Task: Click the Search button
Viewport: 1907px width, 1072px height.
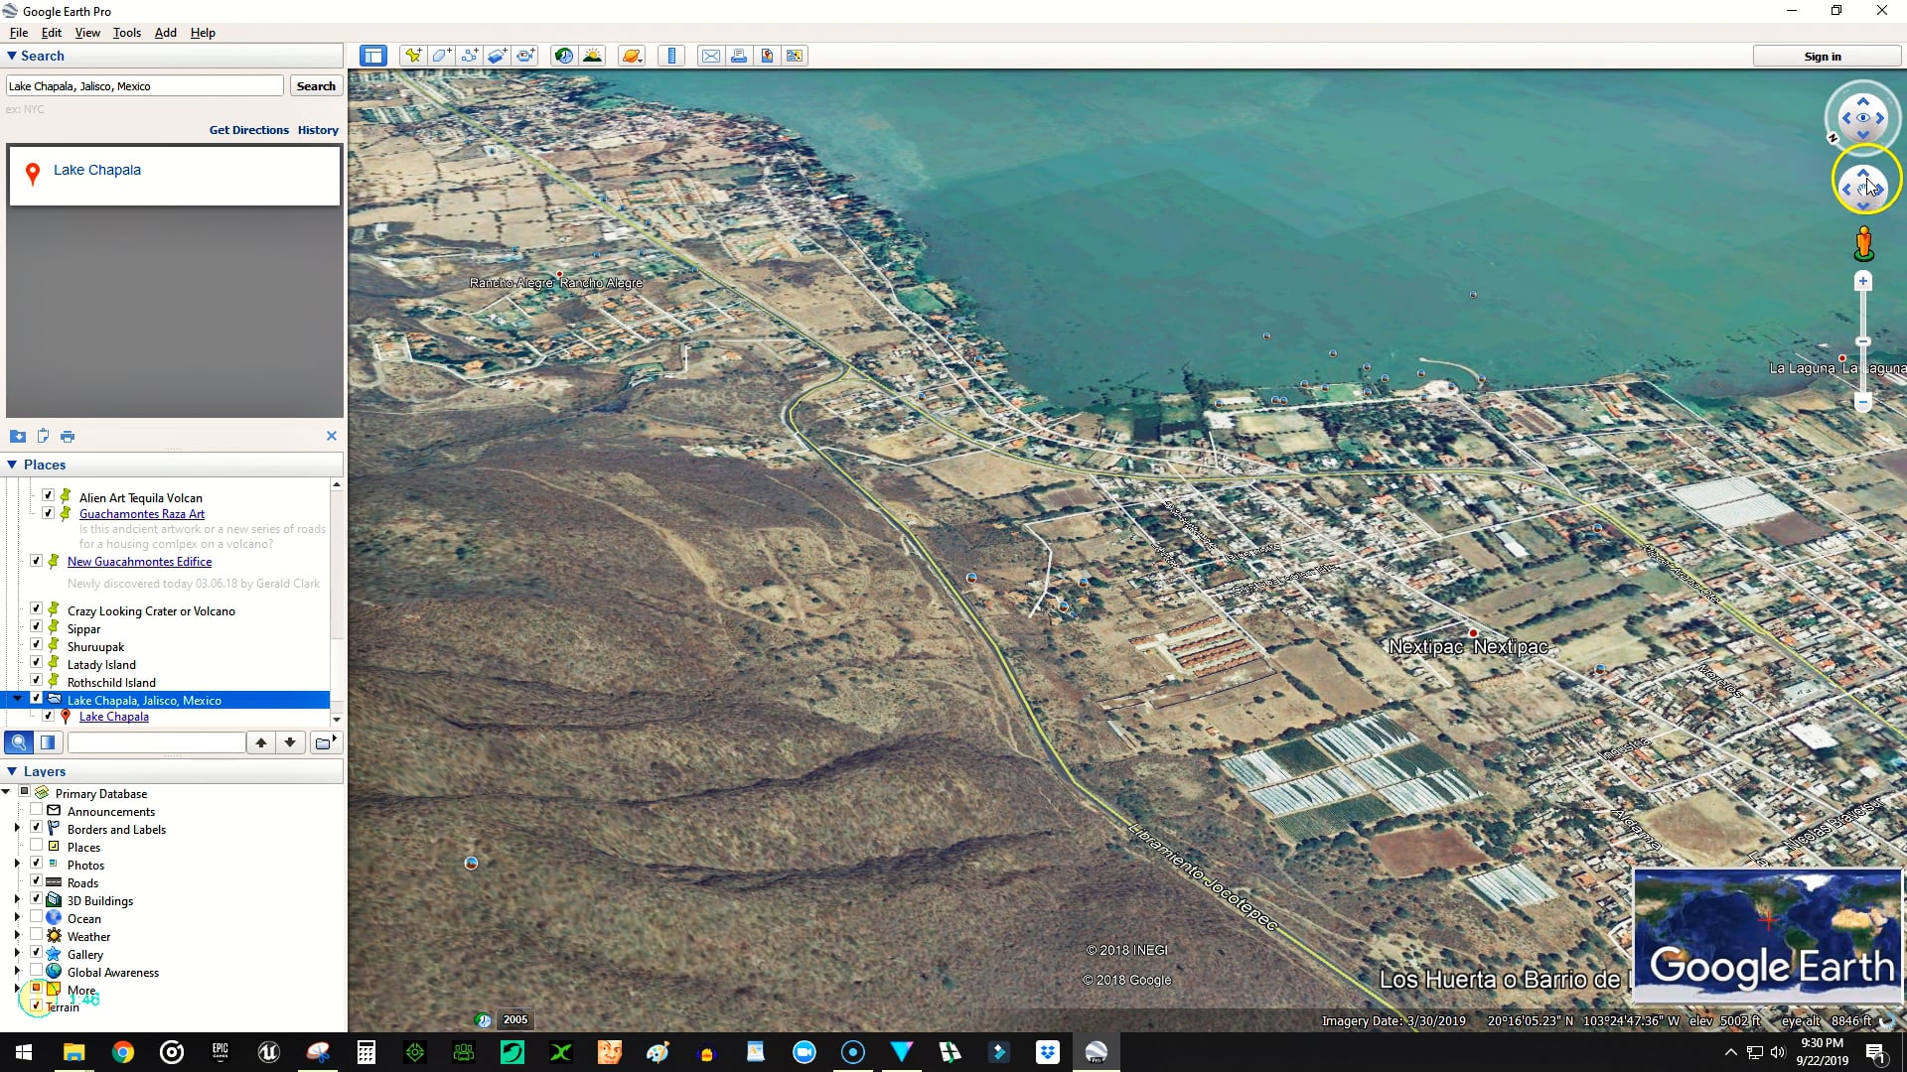Action: coord(316,86)
